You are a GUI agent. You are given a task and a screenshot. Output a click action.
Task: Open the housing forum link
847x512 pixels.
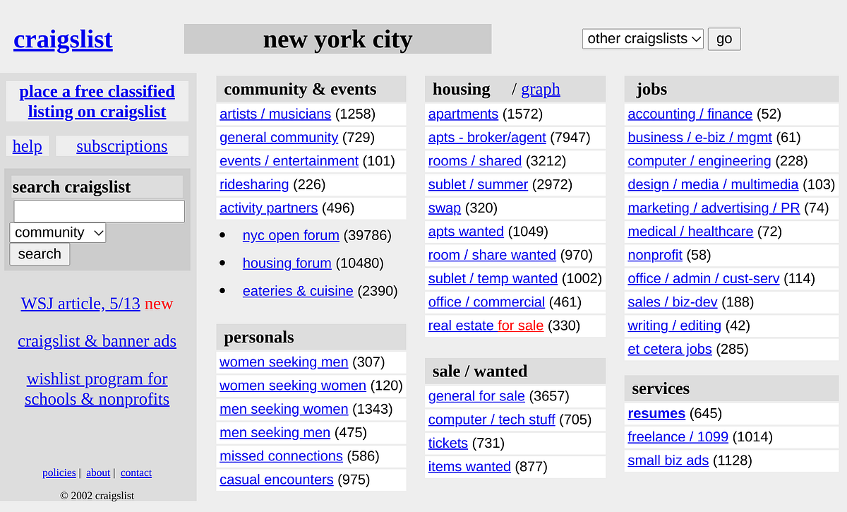pos(287,263)
